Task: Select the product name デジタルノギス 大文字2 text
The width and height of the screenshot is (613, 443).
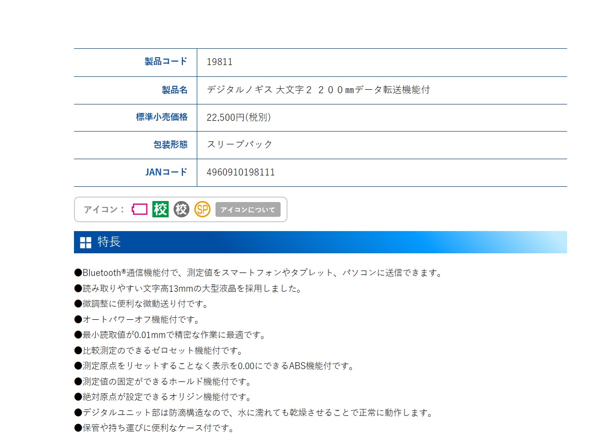Action: pyautogui.click(x=319, y=90)
